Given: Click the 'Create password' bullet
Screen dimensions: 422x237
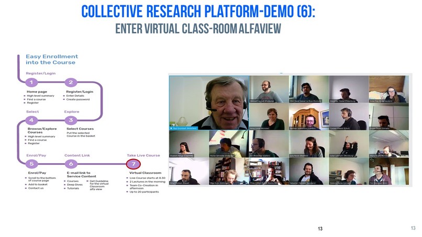Looking at the screenshot, I should 78,99.
